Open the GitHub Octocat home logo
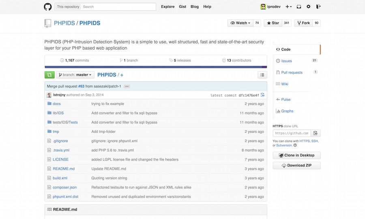 [x=48, y=7]
